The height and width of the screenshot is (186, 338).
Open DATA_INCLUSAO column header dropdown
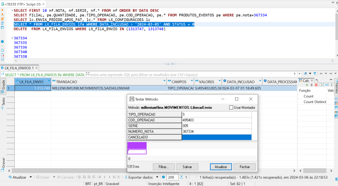260,81
